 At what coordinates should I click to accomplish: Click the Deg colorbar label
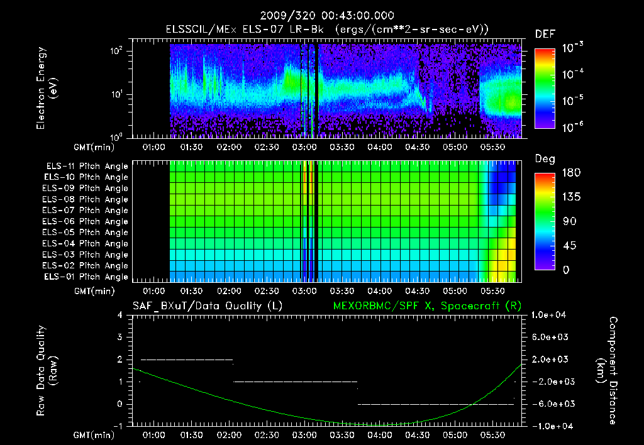point(545,159)
